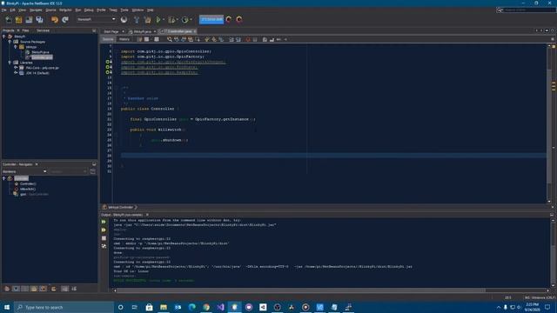Screen dimensions: 557x313
Task: Open the Debug menu
Action: click(89, 10)
